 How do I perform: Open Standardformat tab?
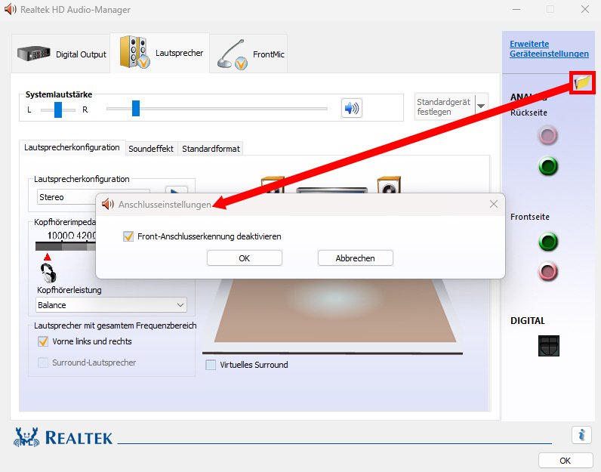211,149
